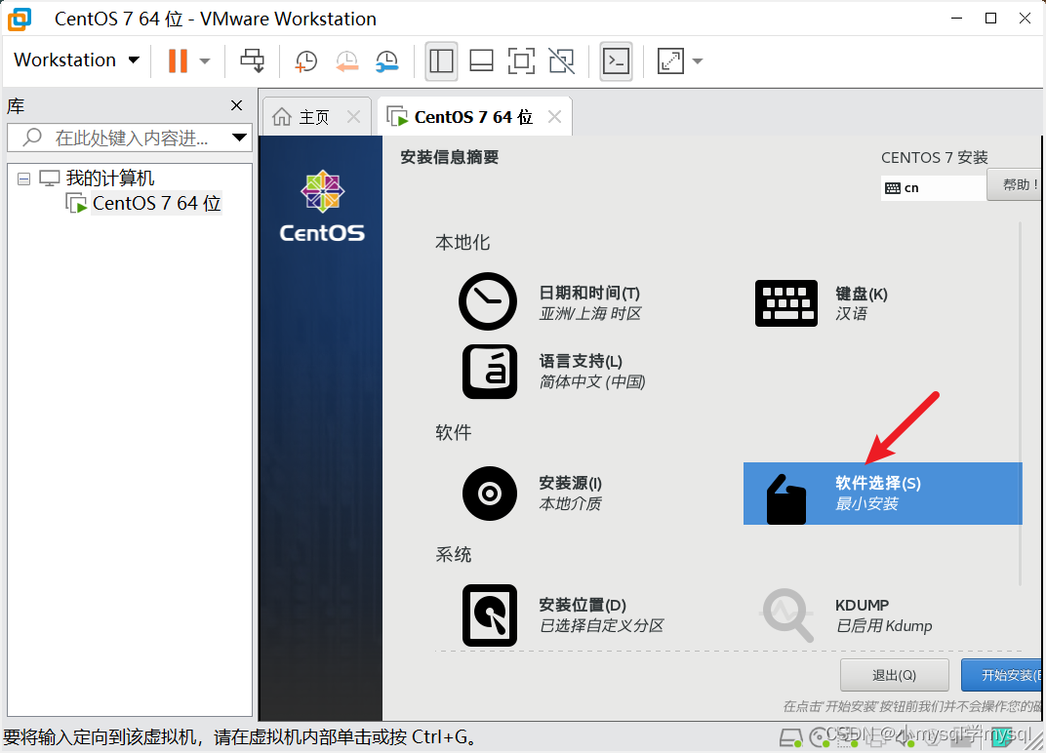Click the library search input field
This screenshot has width=1046, height=753.
[x=127, y=137]
